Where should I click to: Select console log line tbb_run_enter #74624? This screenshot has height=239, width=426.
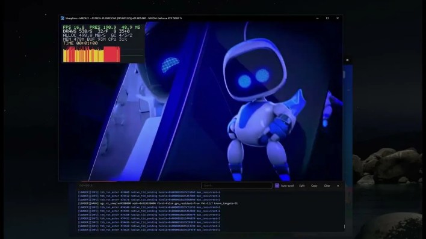pos(149,230)
